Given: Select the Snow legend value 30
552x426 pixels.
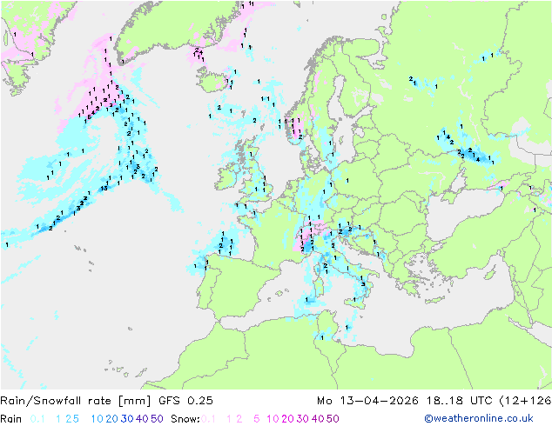Looking at the screenshot, I should tap(303, 419).
